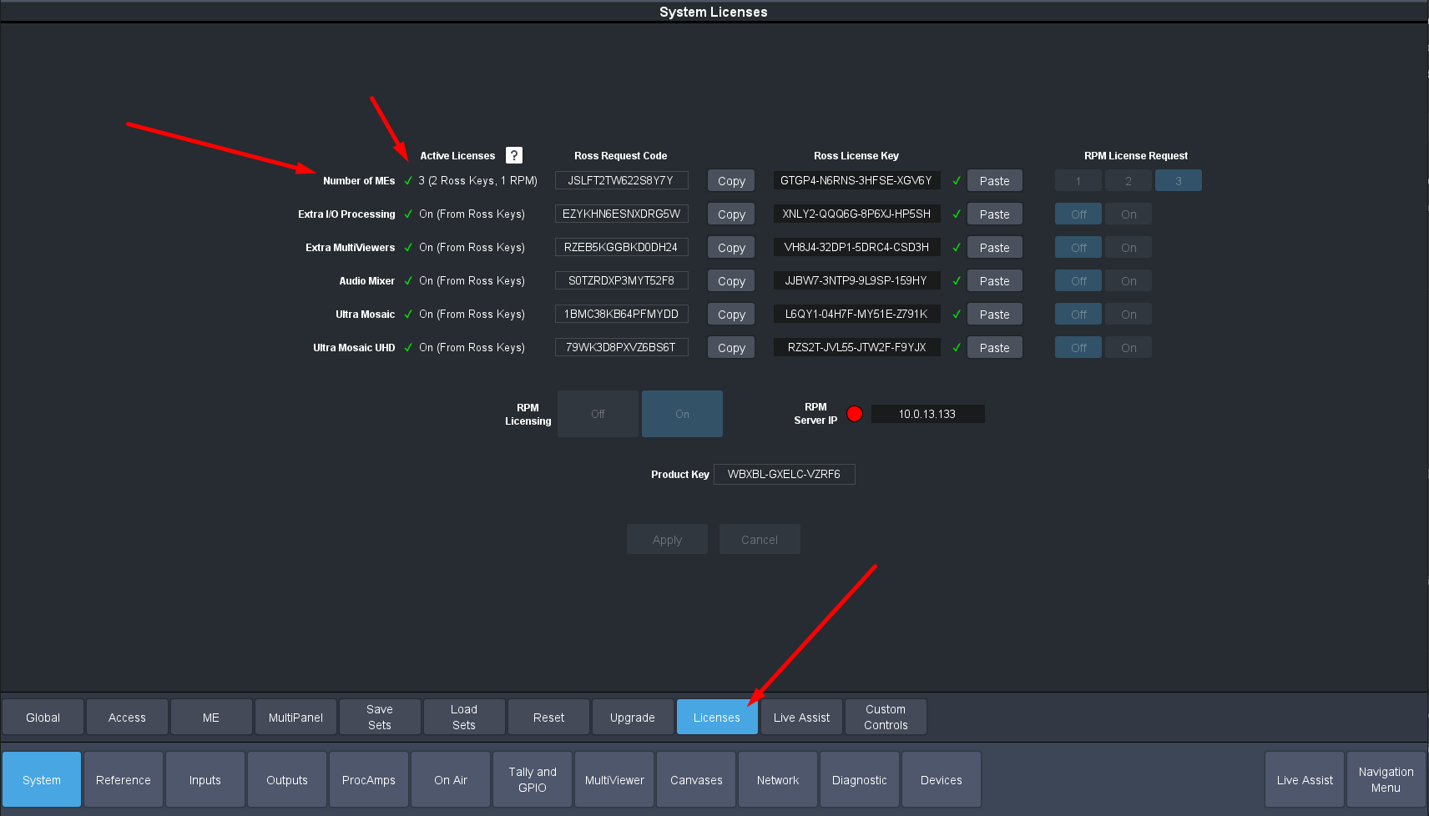The height and width of the screenshot is (816, 1429).
Task: Copy the Extra I/O Processing request code
Action: pos(731,214)
